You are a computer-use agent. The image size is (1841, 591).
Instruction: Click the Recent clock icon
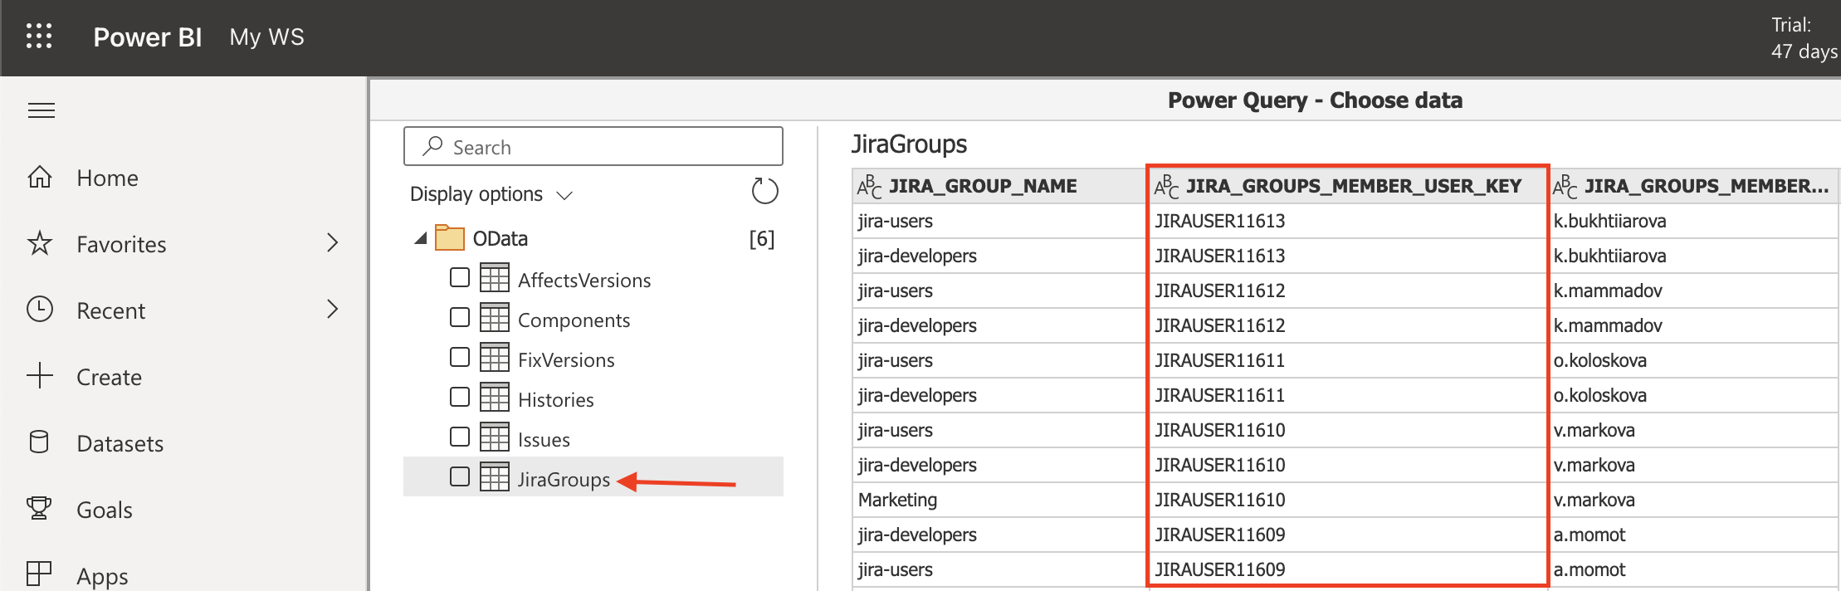click(x=40, y=310)
